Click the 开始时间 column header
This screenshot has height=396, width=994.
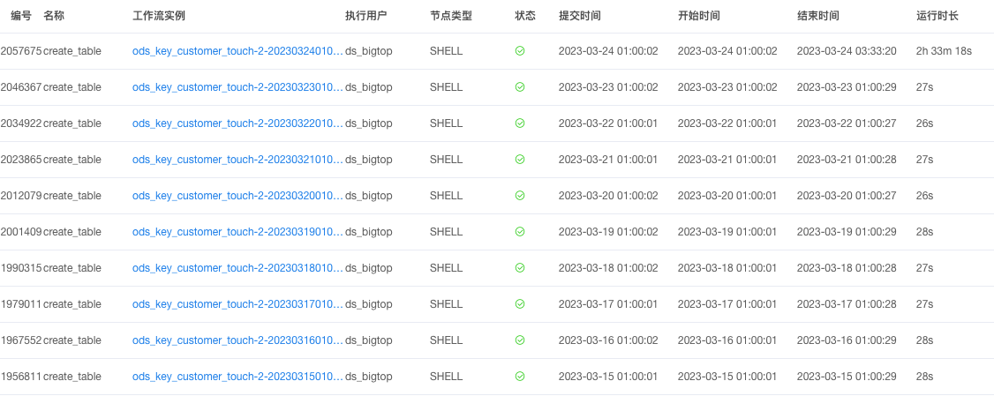(x=698, y=16)
